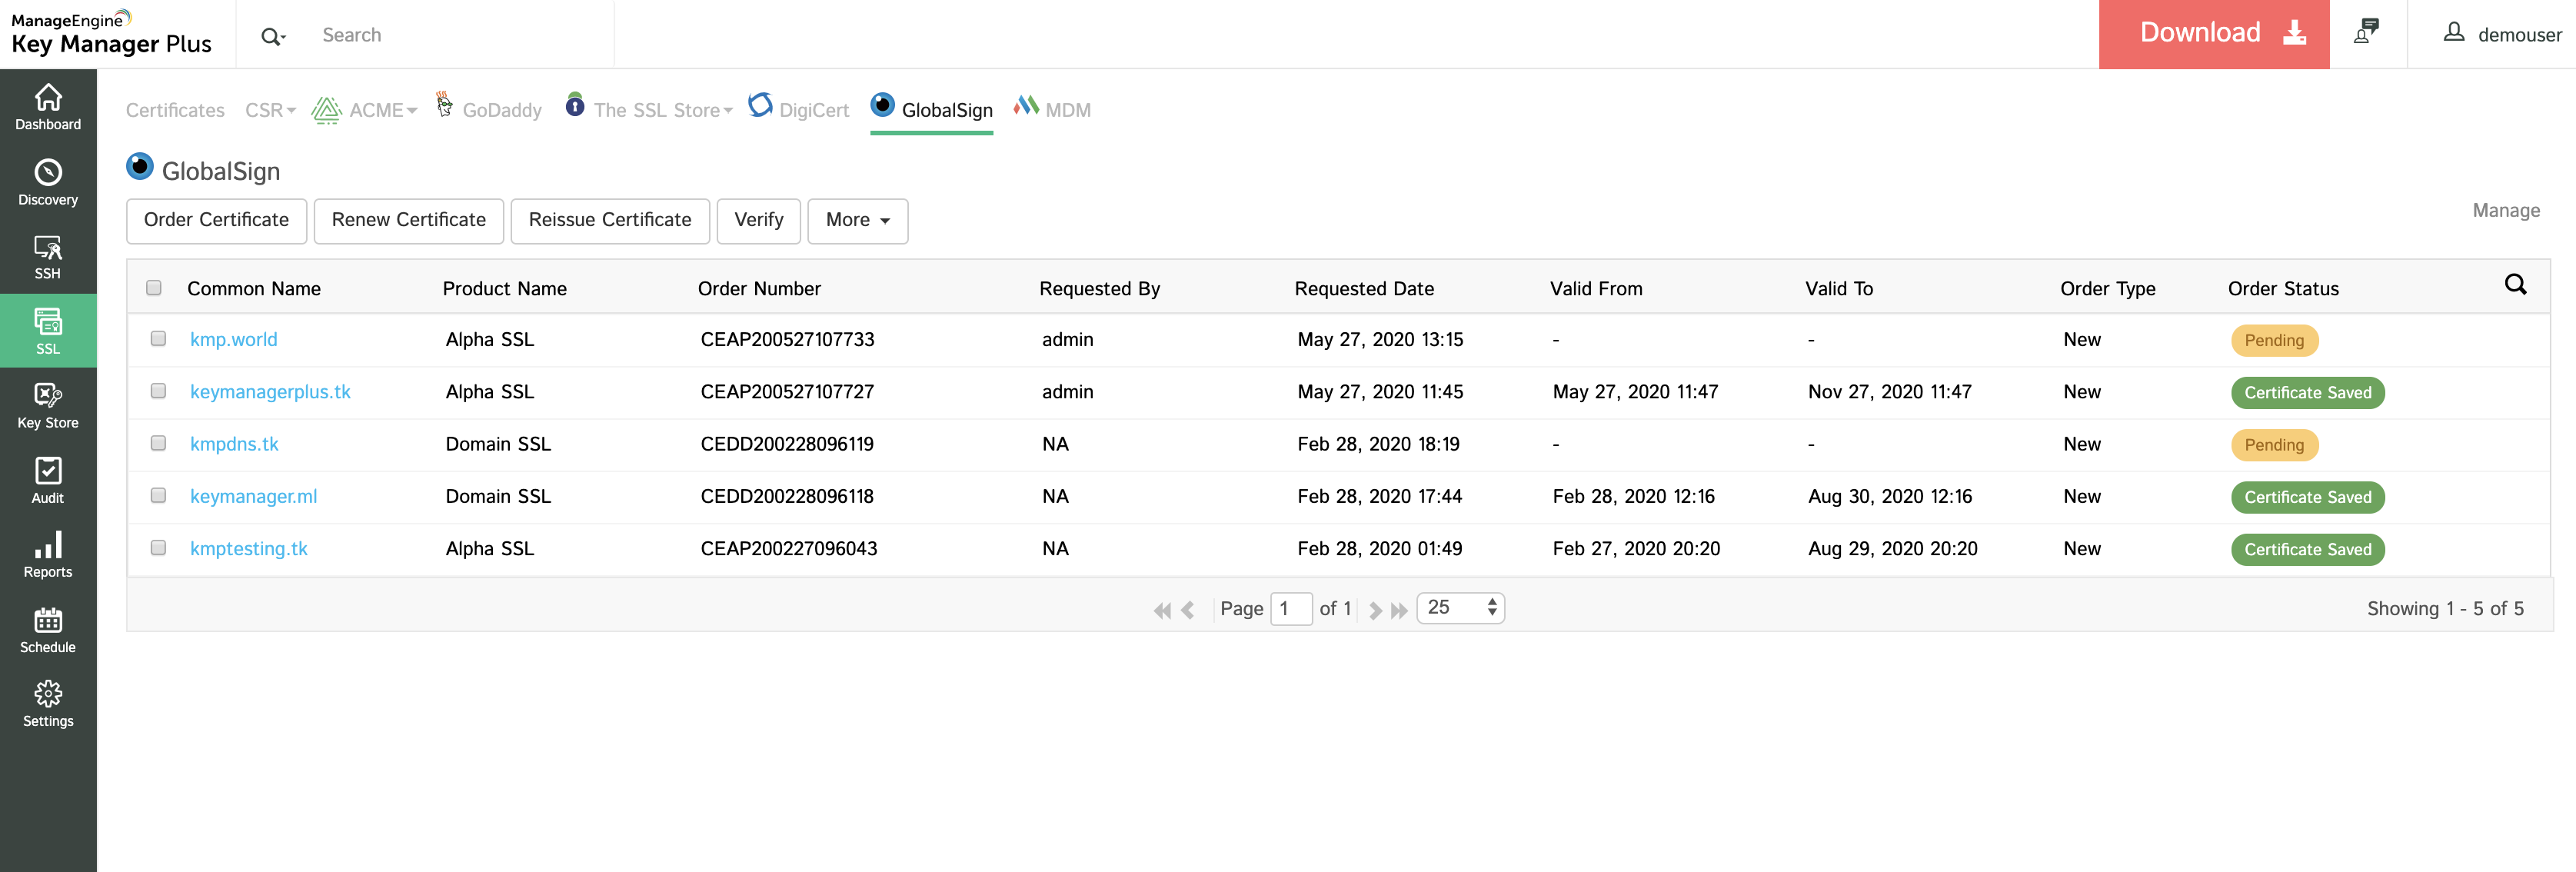The height and width of the screenshot is (872, 2576).
Task: Click the Discovery sidebar icon
Action: 48,185
